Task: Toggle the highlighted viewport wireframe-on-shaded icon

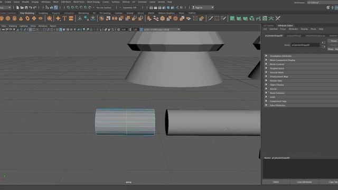Action: tap(61, 30)
